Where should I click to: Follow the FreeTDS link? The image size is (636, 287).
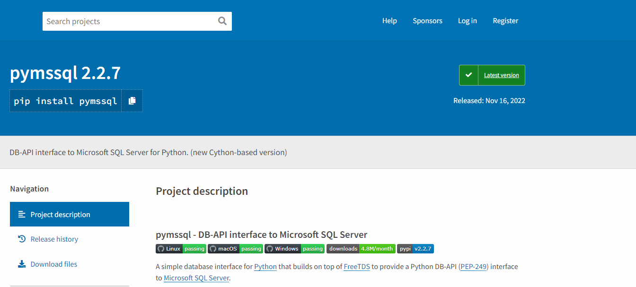(x=357, y=266)
